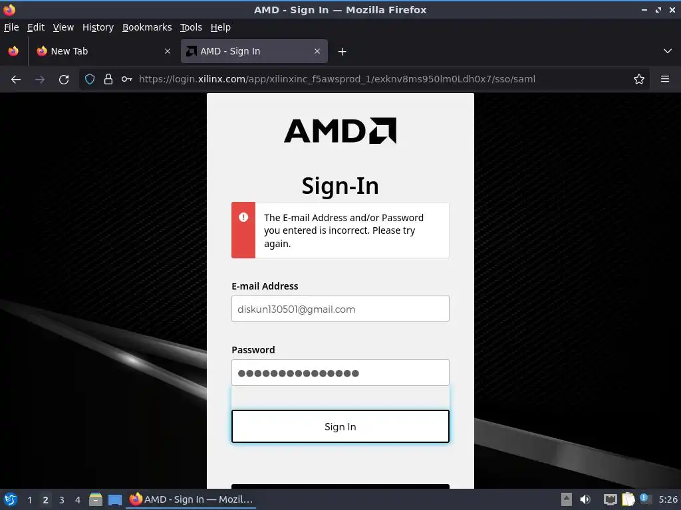Open the Help menu
This screenshot has height=510, width=681.
221,27
